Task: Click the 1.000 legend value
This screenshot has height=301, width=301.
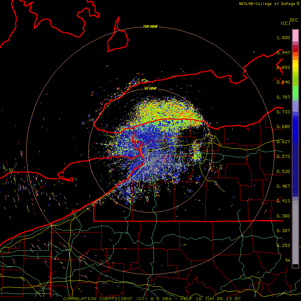Action: click(283, 37)
